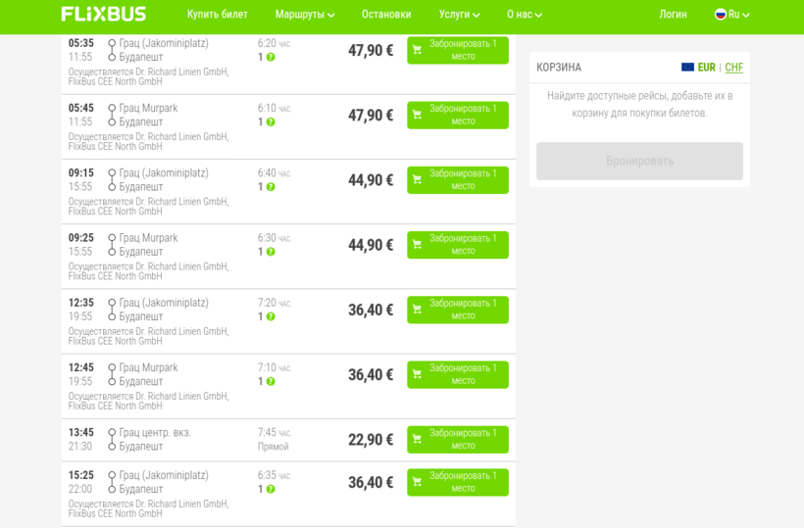Image resolution: width=804 pixels, height=528 pixels.
Task: Click transfer info icon on 12:45 trip
Action: (271, 382)
